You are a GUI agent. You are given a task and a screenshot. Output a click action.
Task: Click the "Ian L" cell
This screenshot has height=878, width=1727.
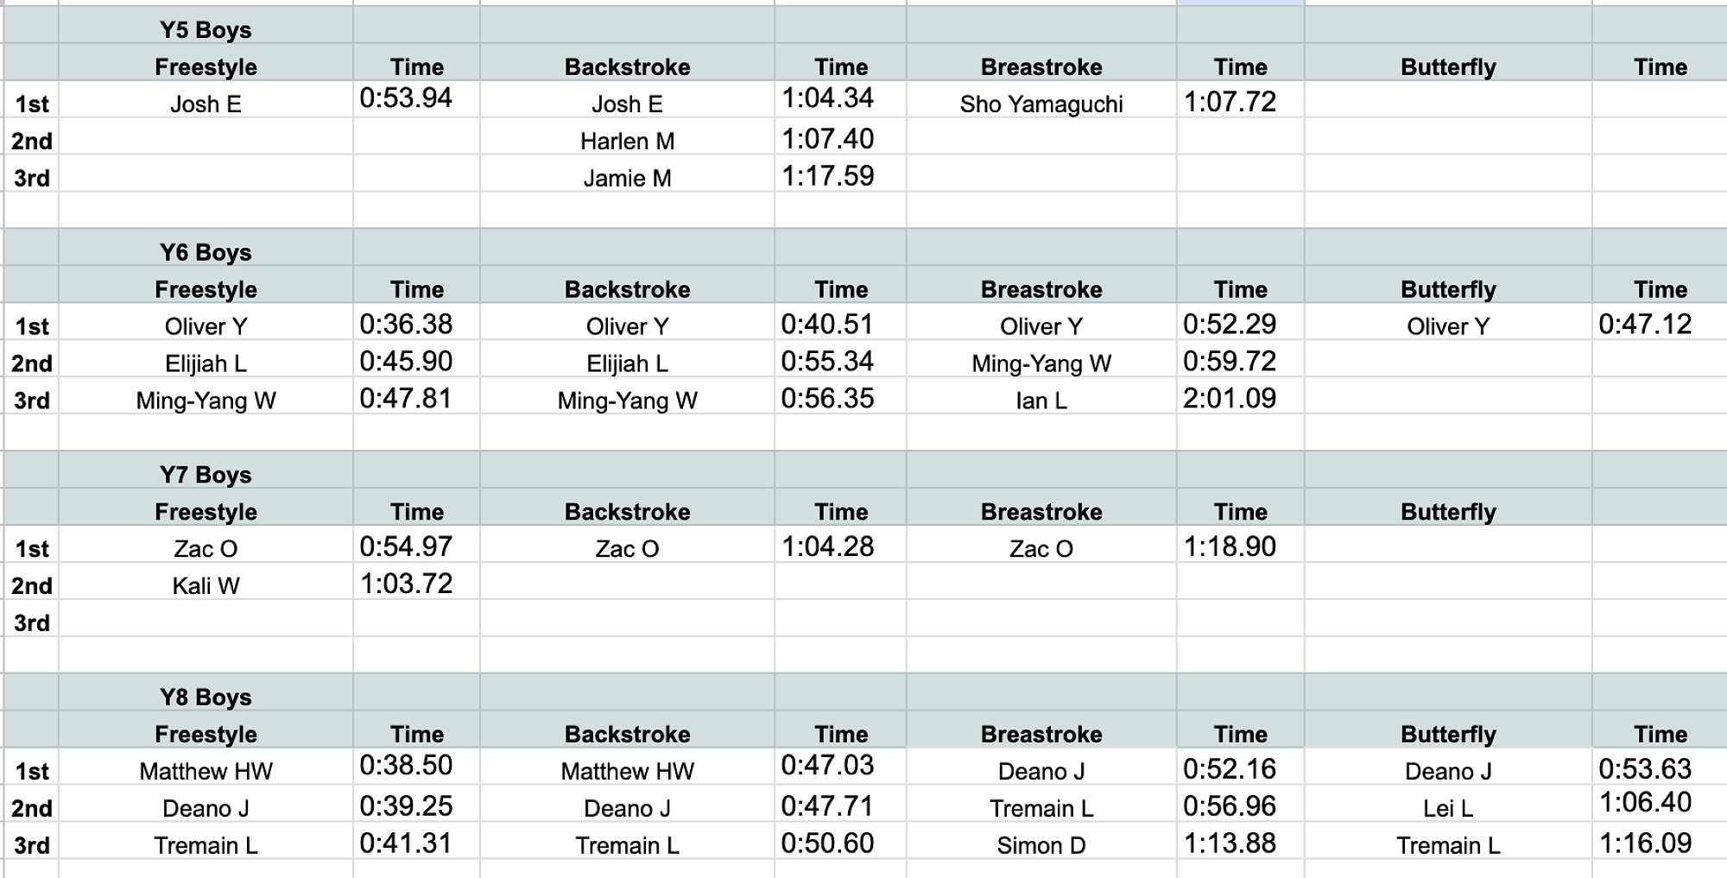click(x=1041, y=401)
